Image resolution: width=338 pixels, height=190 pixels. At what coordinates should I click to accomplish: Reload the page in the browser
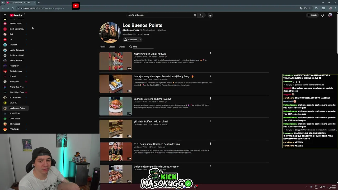coord(12,8)
